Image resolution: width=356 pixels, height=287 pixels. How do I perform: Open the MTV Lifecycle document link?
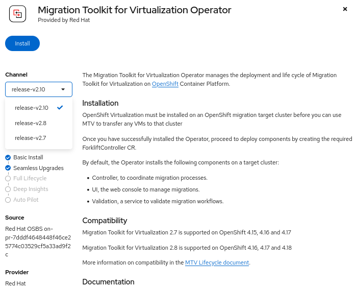point(217,262)
